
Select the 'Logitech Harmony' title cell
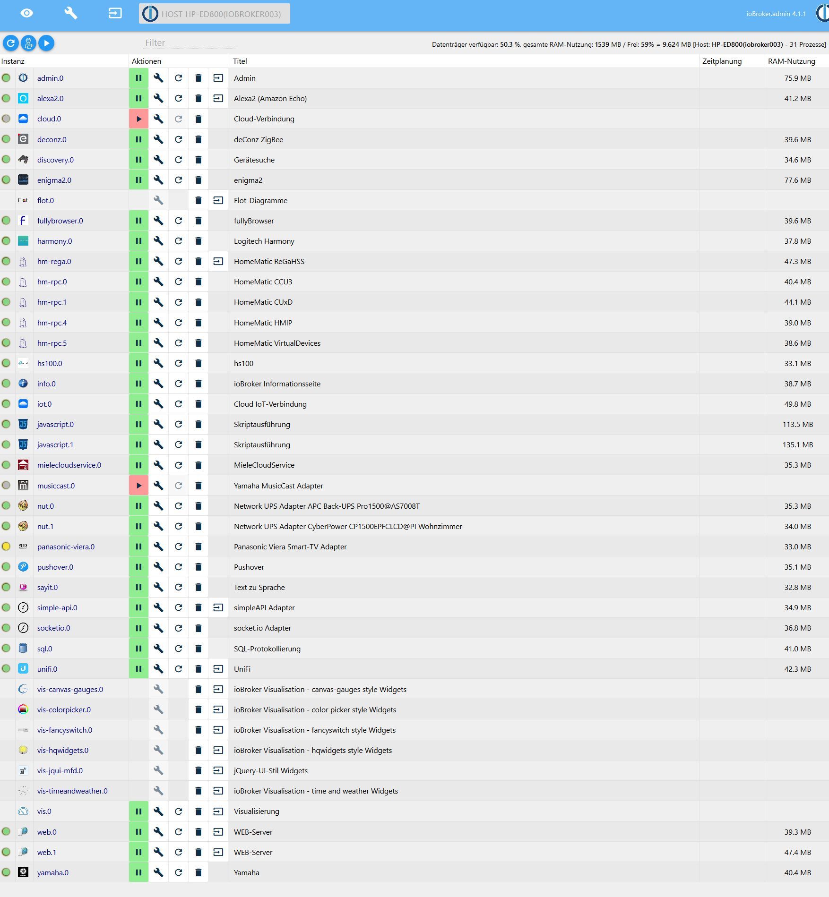tap(264, 241)
